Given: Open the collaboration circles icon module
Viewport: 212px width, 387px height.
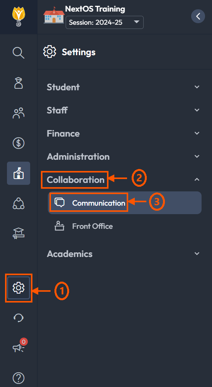Looking at the screenshot, I should tap(19, 203).
